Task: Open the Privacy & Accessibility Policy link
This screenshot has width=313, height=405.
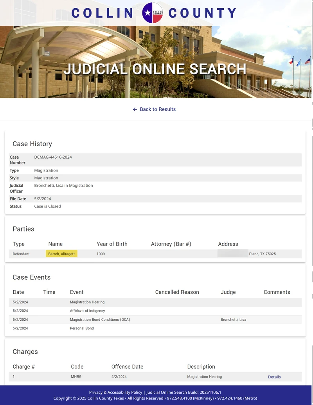Action: click(115, 392)
